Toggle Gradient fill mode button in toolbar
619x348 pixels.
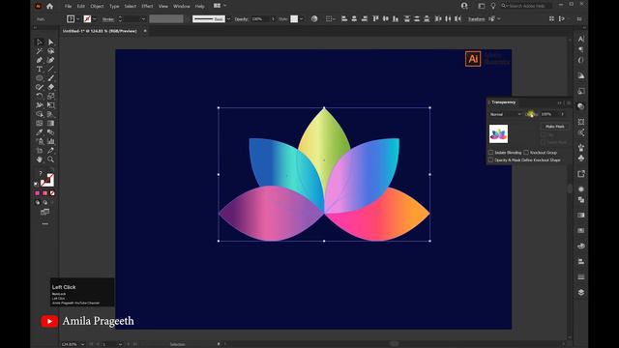pyautogui.click(x=44, y=193)
